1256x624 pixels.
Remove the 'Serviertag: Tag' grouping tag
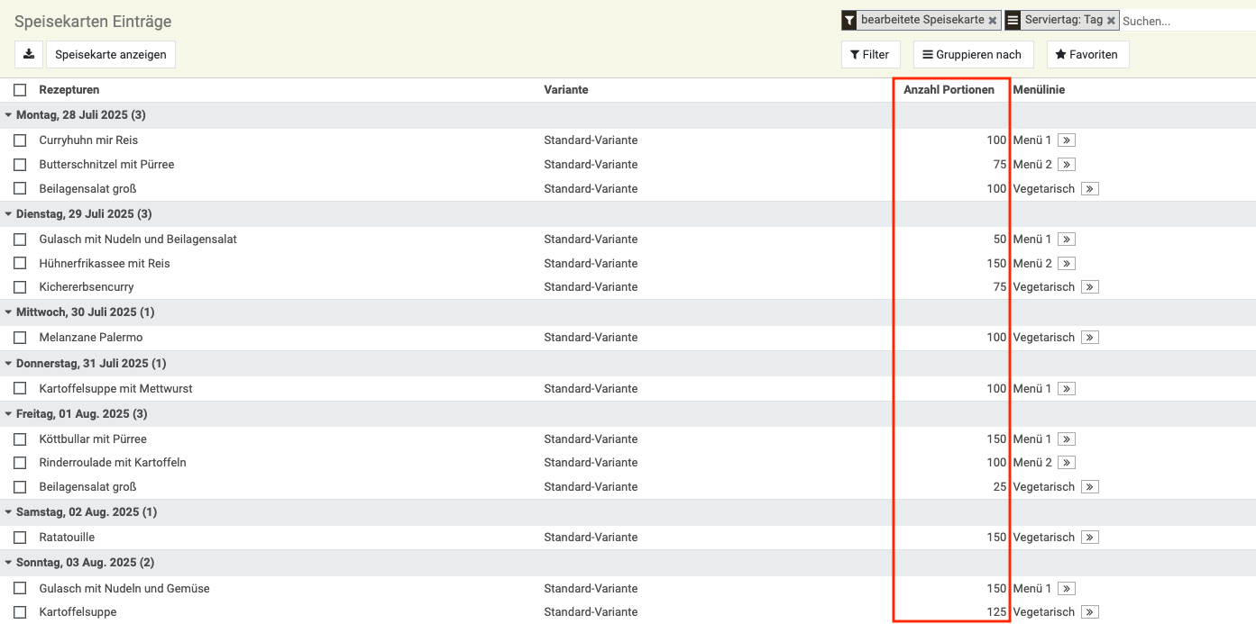(x=1111, y=20)
